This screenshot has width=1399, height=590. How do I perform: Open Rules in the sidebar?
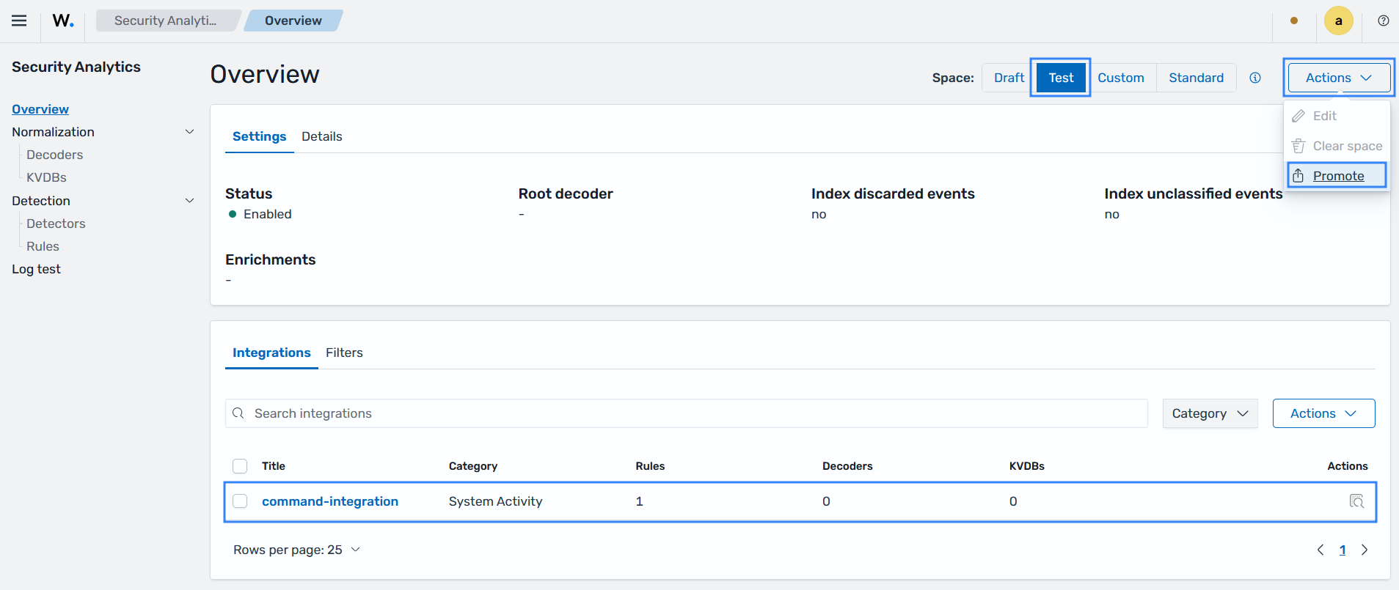click(x=43, y=246)
